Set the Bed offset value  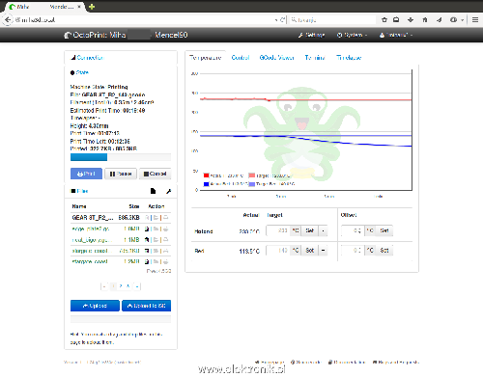(384, 251)
